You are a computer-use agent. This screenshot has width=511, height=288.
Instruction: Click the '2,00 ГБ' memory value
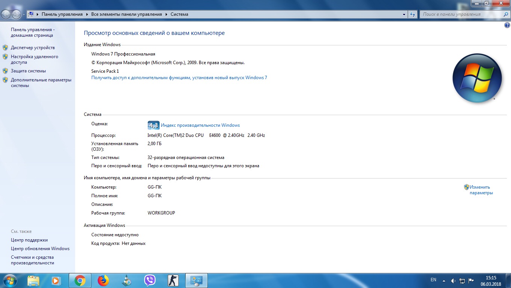coord(154,144)
